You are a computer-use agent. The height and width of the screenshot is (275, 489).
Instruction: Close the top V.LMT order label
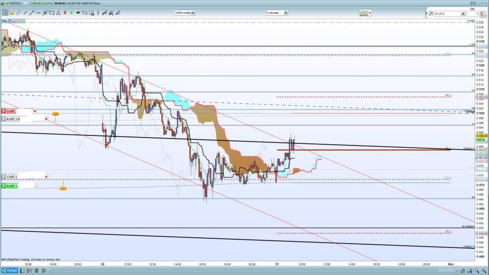pyautogui.click(x=35, y=111)
